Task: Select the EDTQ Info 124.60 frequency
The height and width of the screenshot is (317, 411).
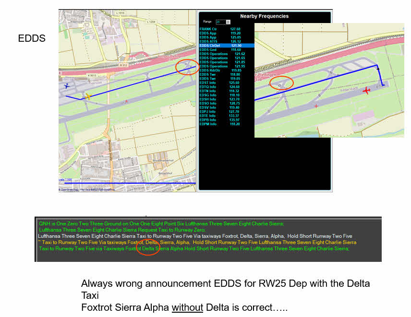Action: pyautogui.click(x=219, y=87)
